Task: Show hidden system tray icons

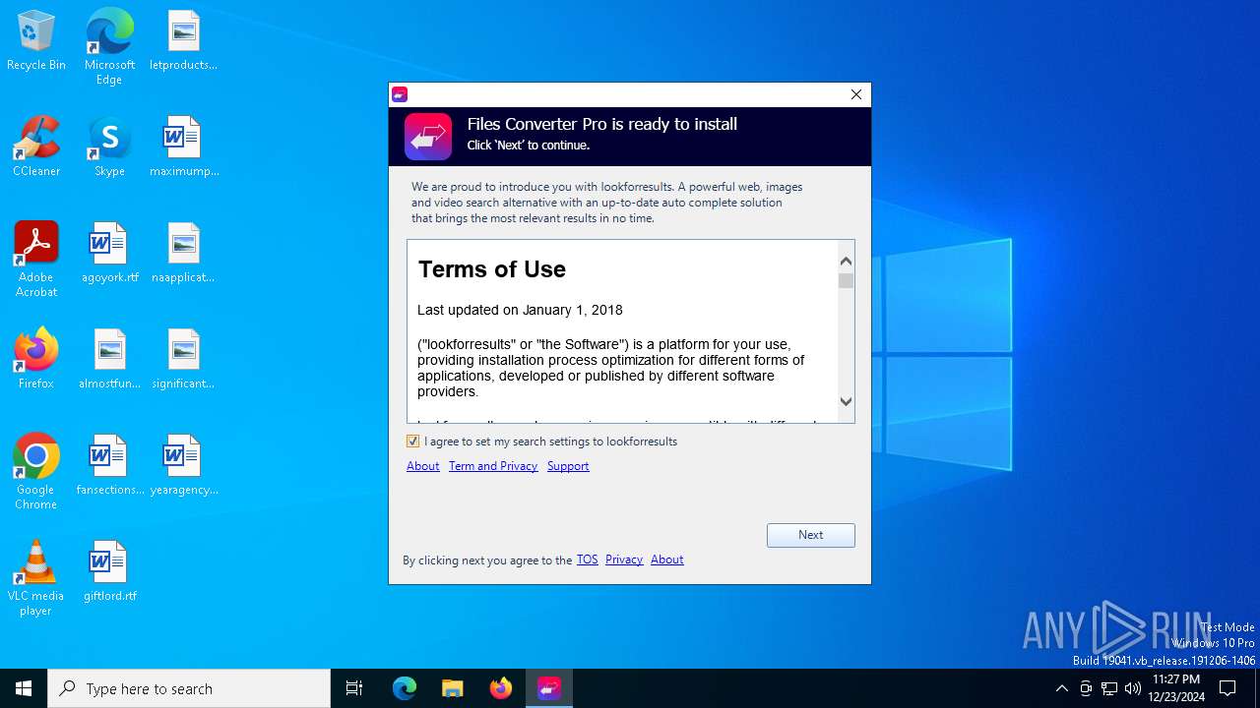Action: point(1061,688)
